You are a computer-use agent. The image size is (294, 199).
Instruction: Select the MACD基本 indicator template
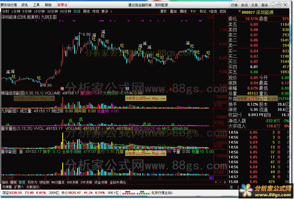coord(58,182)
